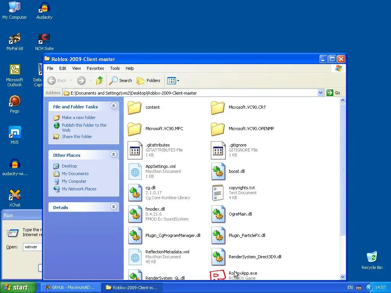Open the Forward history dropdown arrow

(90, 80)
